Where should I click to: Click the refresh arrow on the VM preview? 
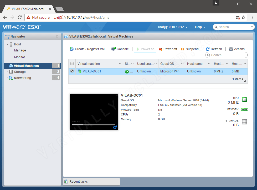[x=115, y=127]
